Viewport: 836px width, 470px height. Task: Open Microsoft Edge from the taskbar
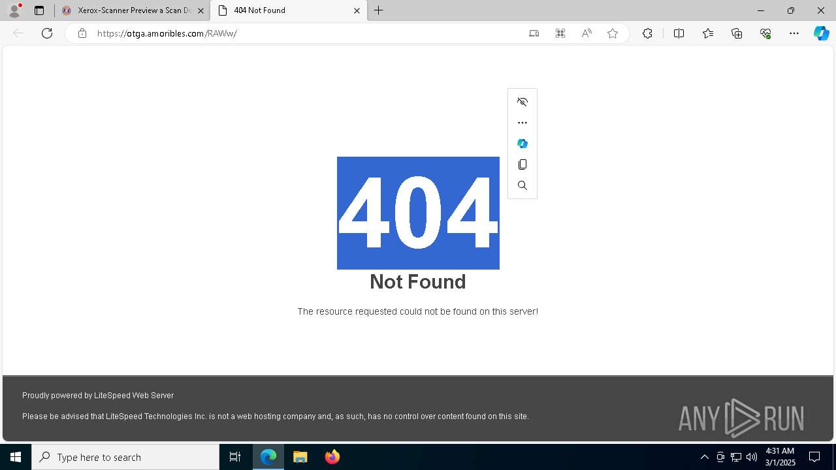[268, 457]
